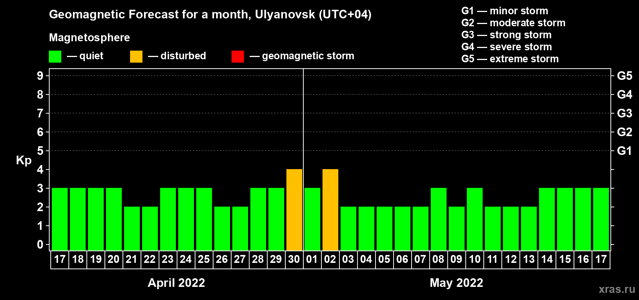Click the G1 storm level label on axis
This screenshot has width=639, height=300.
tap(624, 151)
